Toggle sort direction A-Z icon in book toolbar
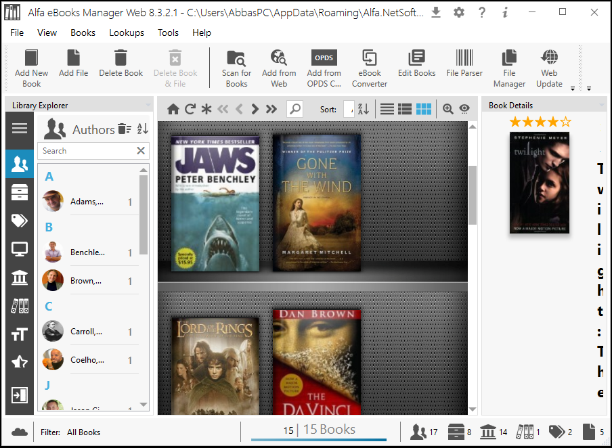Screen dimensions: 612x448 (364, 109)
